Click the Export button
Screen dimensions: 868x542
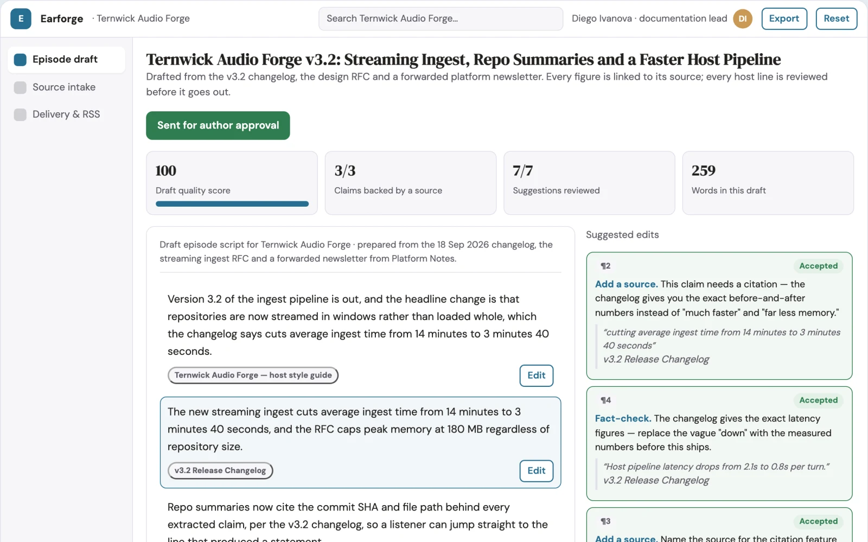pyautogui.click(x=784, y=18)
